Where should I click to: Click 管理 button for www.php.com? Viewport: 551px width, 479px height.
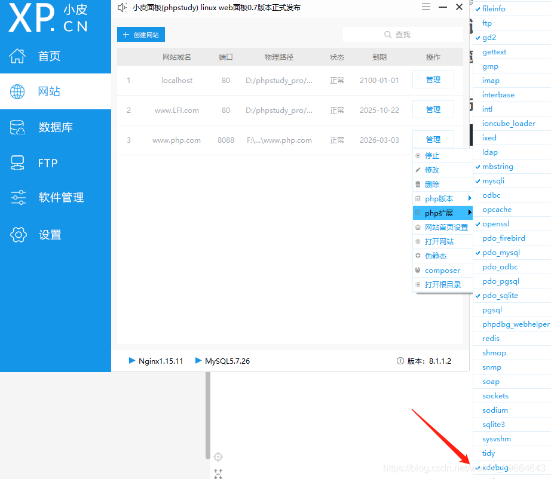tap(433, 139)
